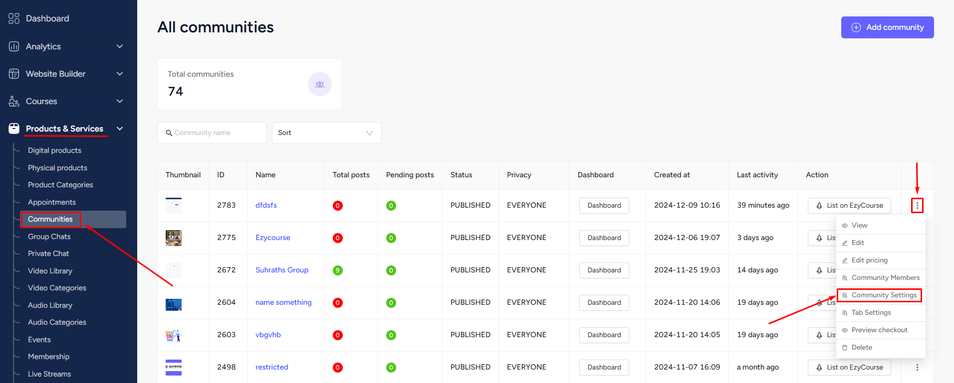Open Community Settings from the menu

click(881, 295)
